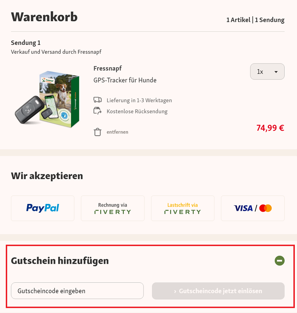Click the red 74,99 € price

(x=270, y=128)
